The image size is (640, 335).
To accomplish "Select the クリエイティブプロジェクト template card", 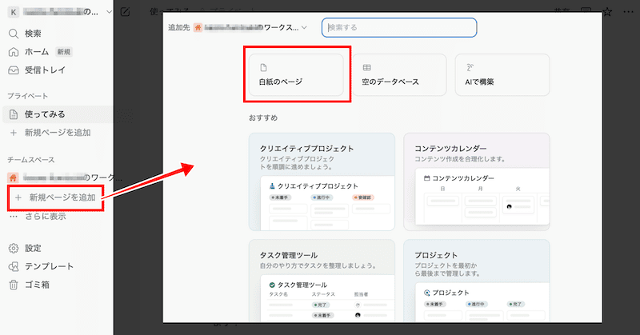I will tap(322, 180).
